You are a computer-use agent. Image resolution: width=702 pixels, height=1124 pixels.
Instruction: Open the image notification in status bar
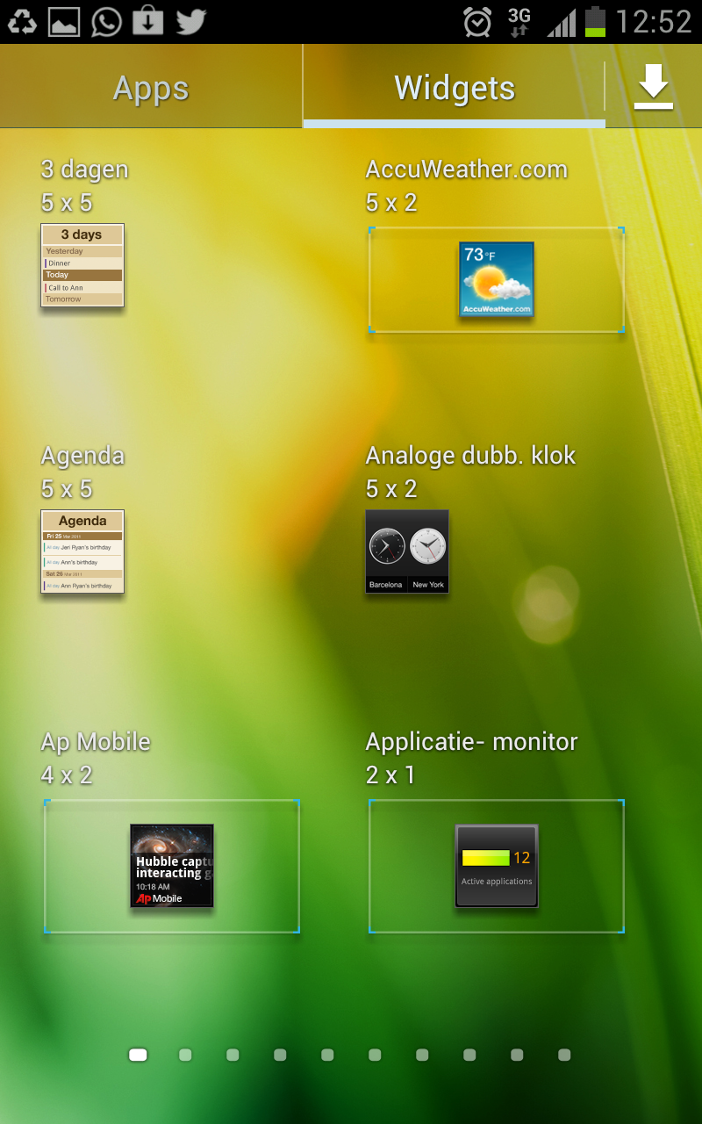[x=64, y=21]
